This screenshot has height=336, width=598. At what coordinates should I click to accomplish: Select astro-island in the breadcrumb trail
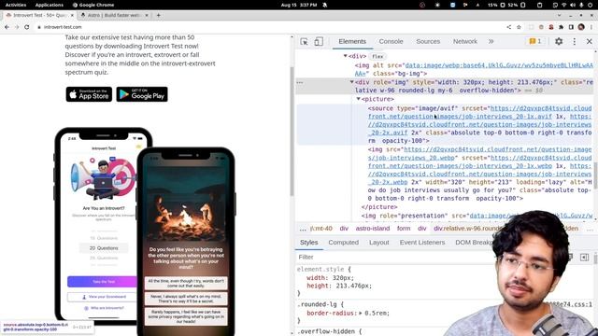[x=373, y=229]
